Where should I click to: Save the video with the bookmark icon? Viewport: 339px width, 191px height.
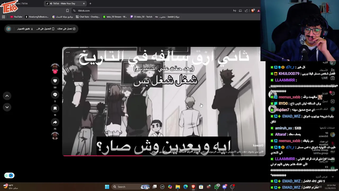55,108
